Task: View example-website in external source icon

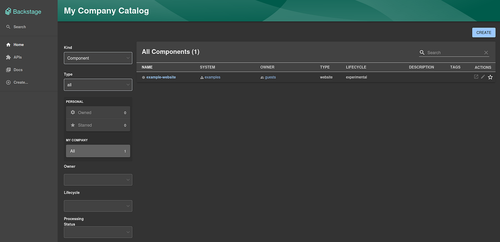Action: click(476, 77)
